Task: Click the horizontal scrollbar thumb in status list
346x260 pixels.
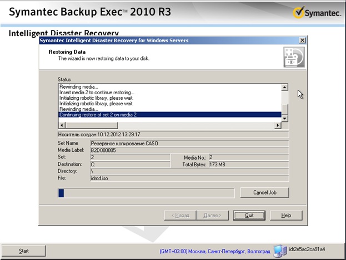Action: (x=91, y=125)
